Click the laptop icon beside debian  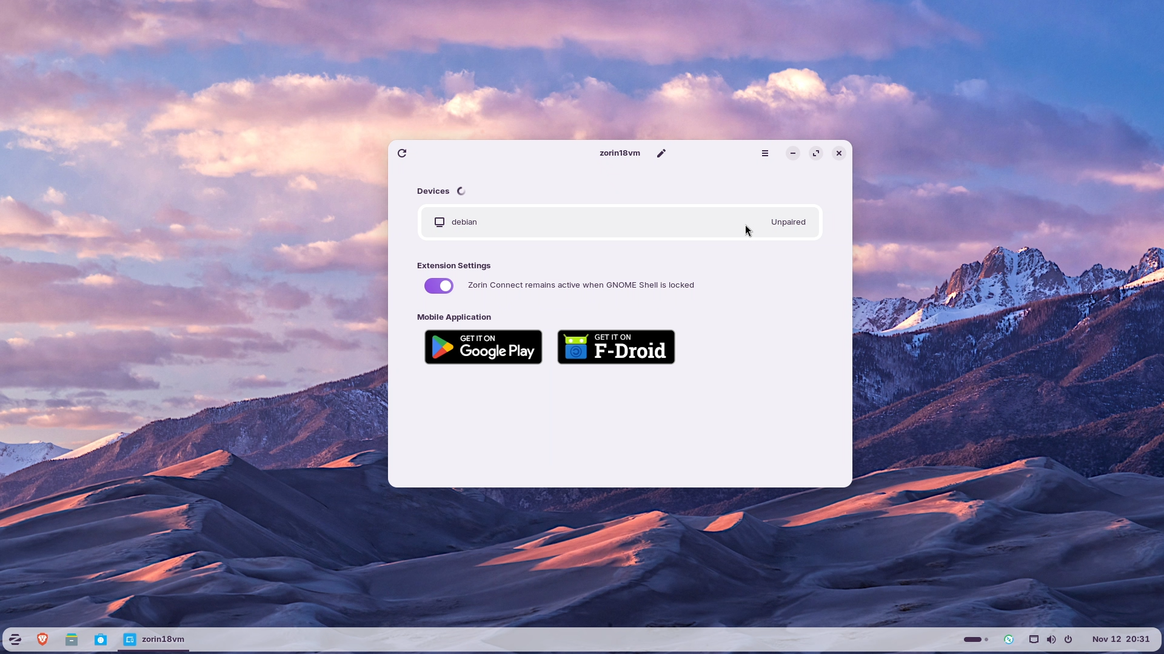coord(439,222)
